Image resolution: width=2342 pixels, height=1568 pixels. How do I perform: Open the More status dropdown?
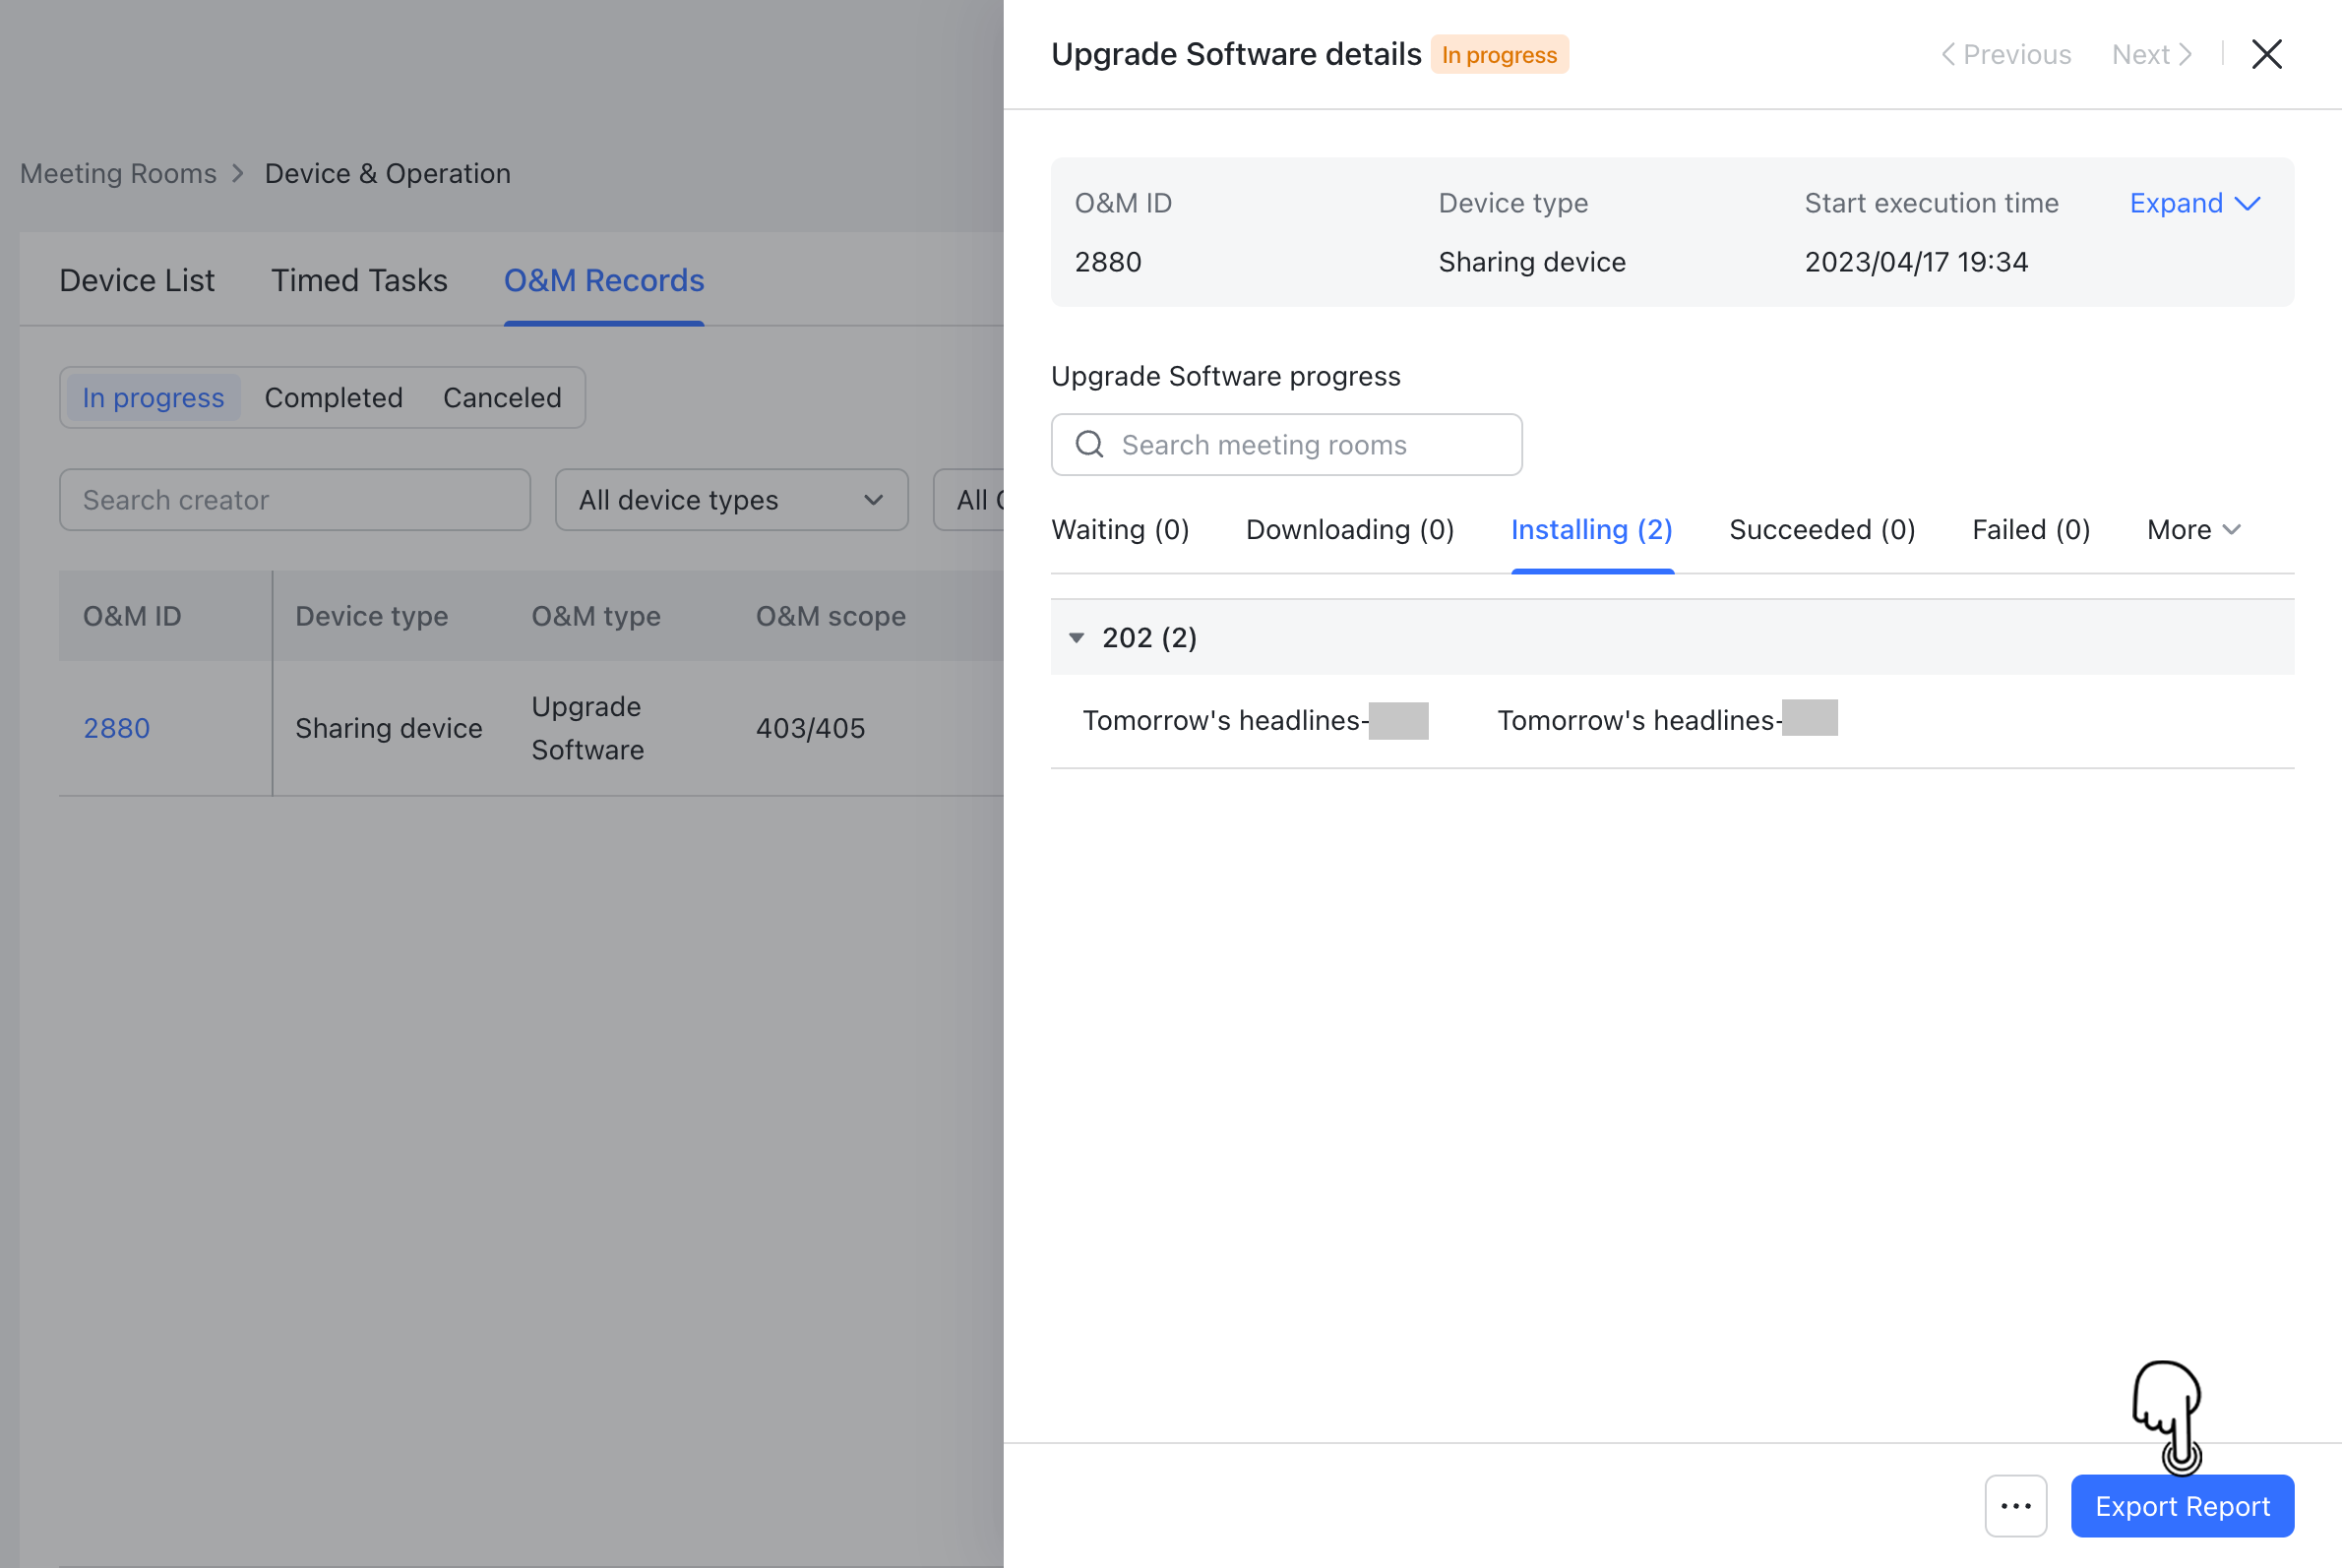click(2192, 529)
